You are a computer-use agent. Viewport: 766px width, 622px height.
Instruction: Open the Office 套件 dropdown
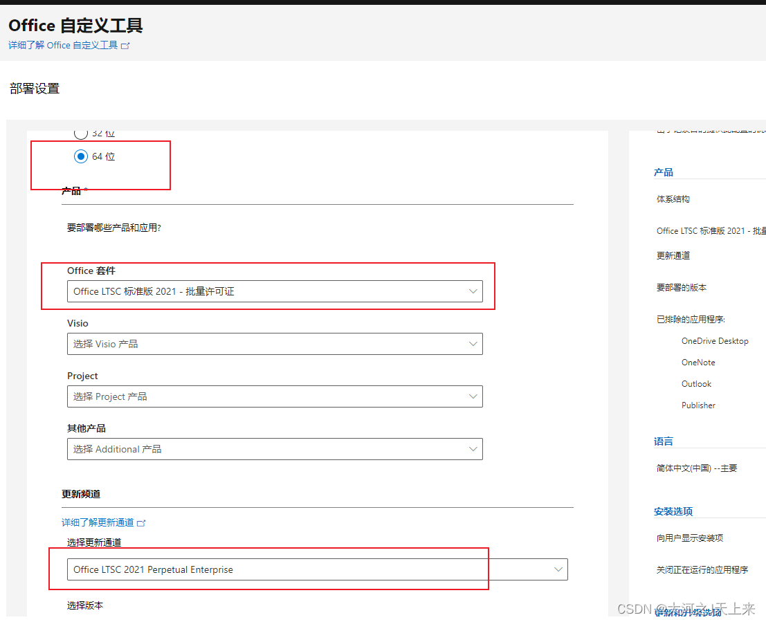pyautogui.click(x=275, y=291)
